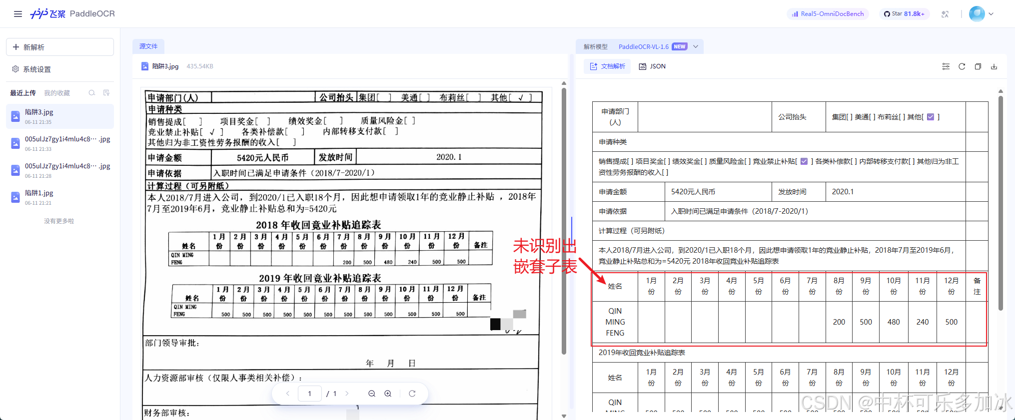Image resolution: width=1015 pixels, height=420 pixels.
Task: Toggle the checked 其他 checkbox in parsed result
Action: (x=930, y=117)
